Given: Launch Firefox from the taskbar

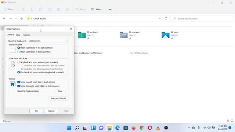Looking at the screenshot, I should pos(134,128).
